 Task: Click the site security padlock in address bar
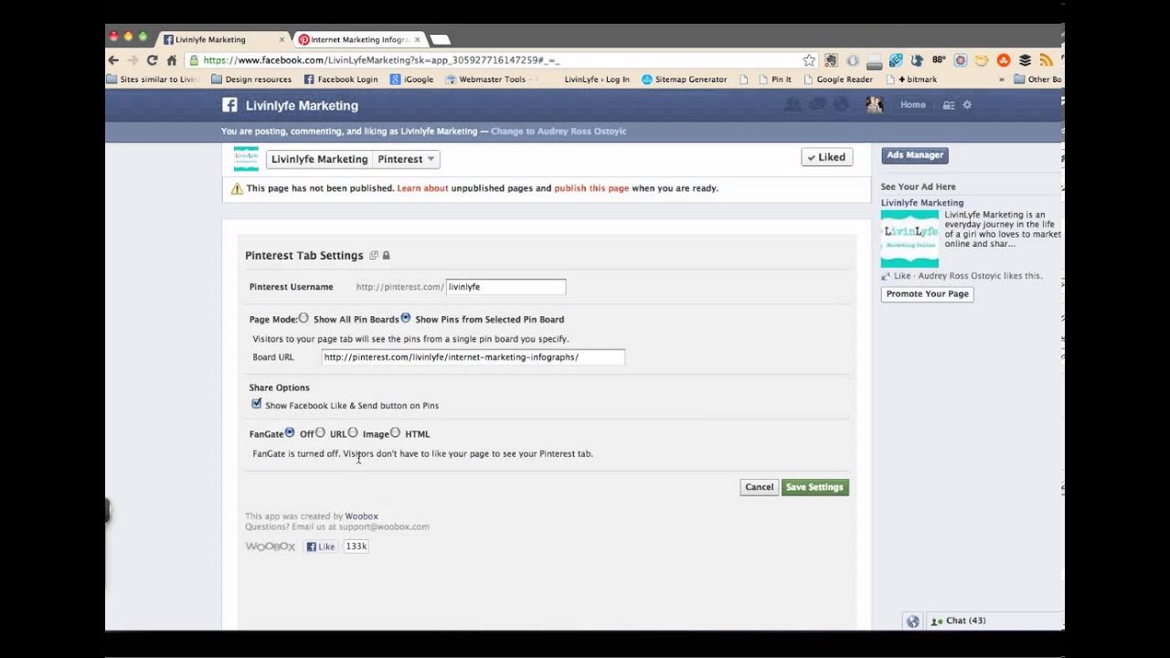pos(193,60)
